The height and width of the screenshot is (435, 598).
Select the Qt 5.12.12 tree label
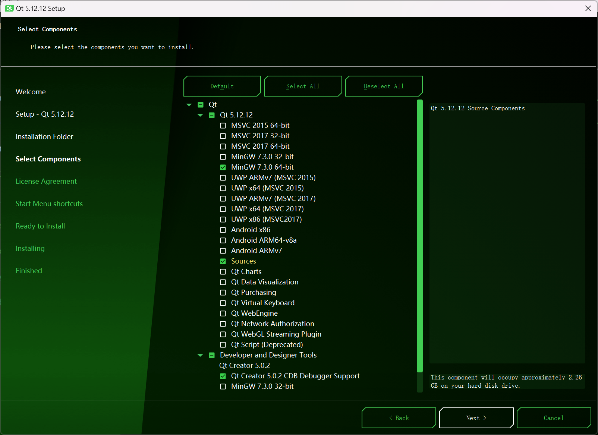pos(236,115)
